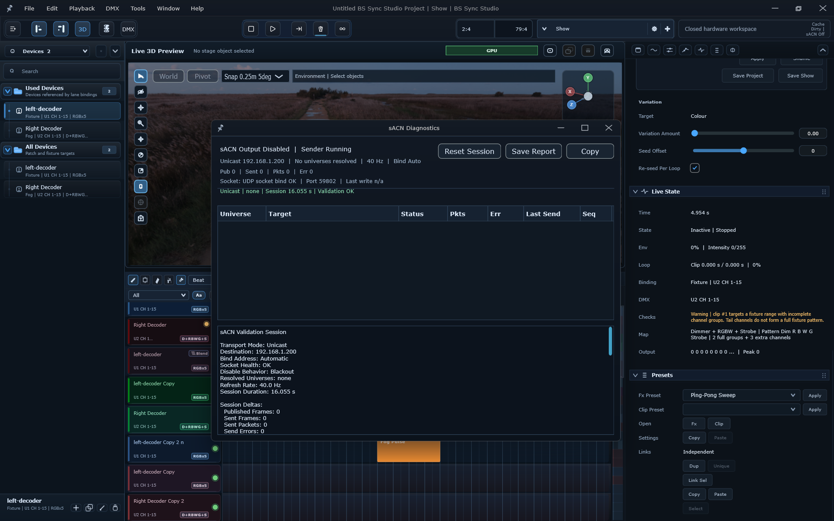
Task: Open the sliders tab icon in inspector
Action: click(670, 50)
